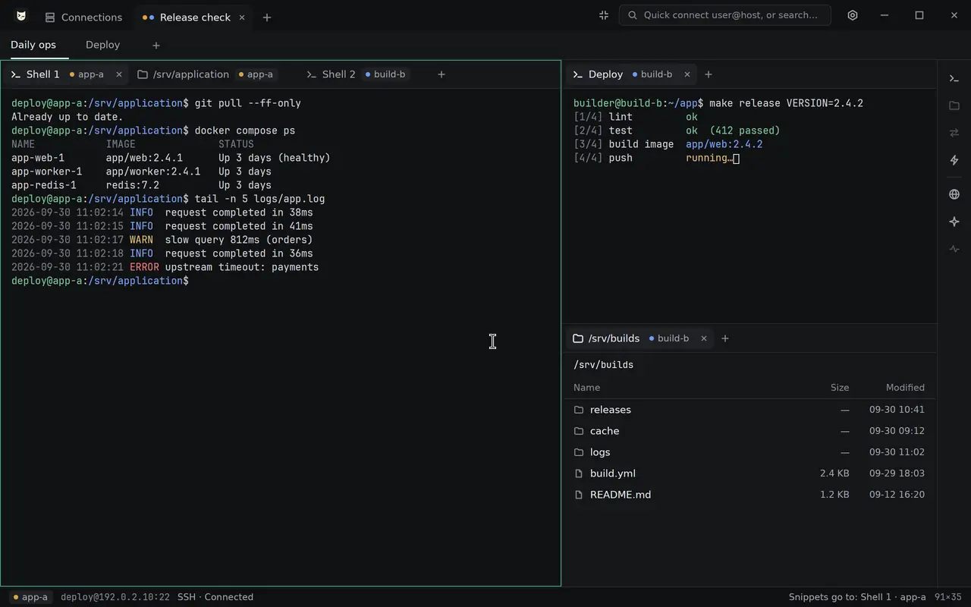Open the Connections tab

[x=83, y=17]
